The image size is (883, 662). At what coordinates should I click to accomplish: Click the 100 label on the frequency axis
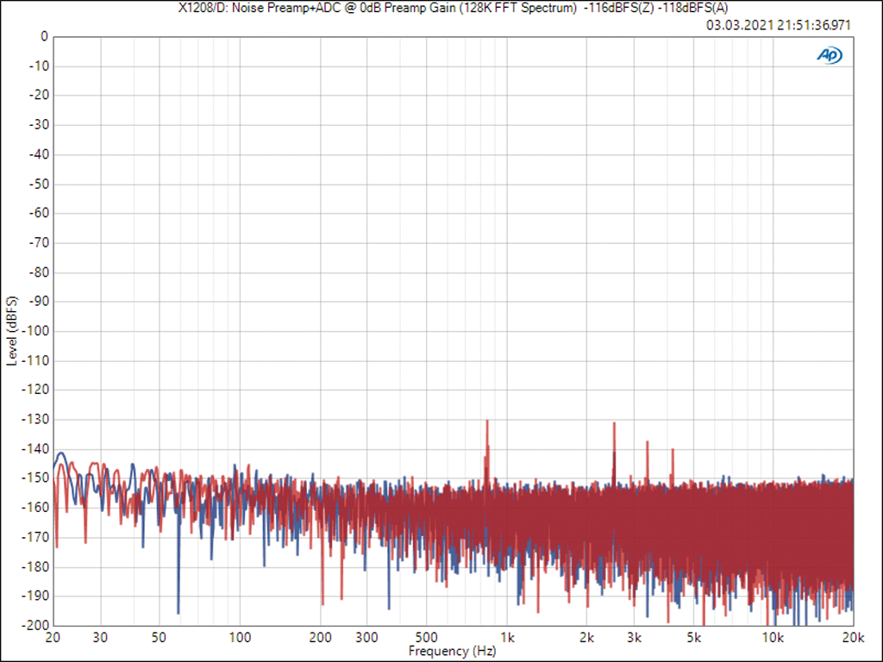[x=240, y=638]
